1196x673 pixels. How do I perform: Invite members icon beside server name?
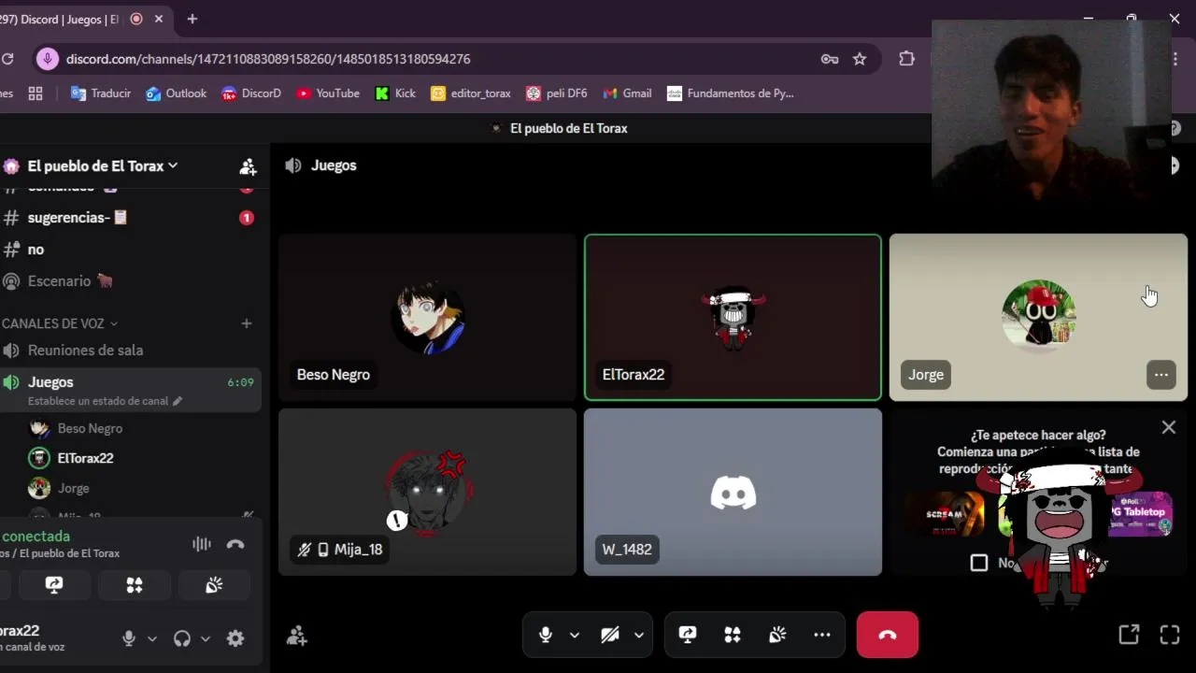(x=248, y=166)
